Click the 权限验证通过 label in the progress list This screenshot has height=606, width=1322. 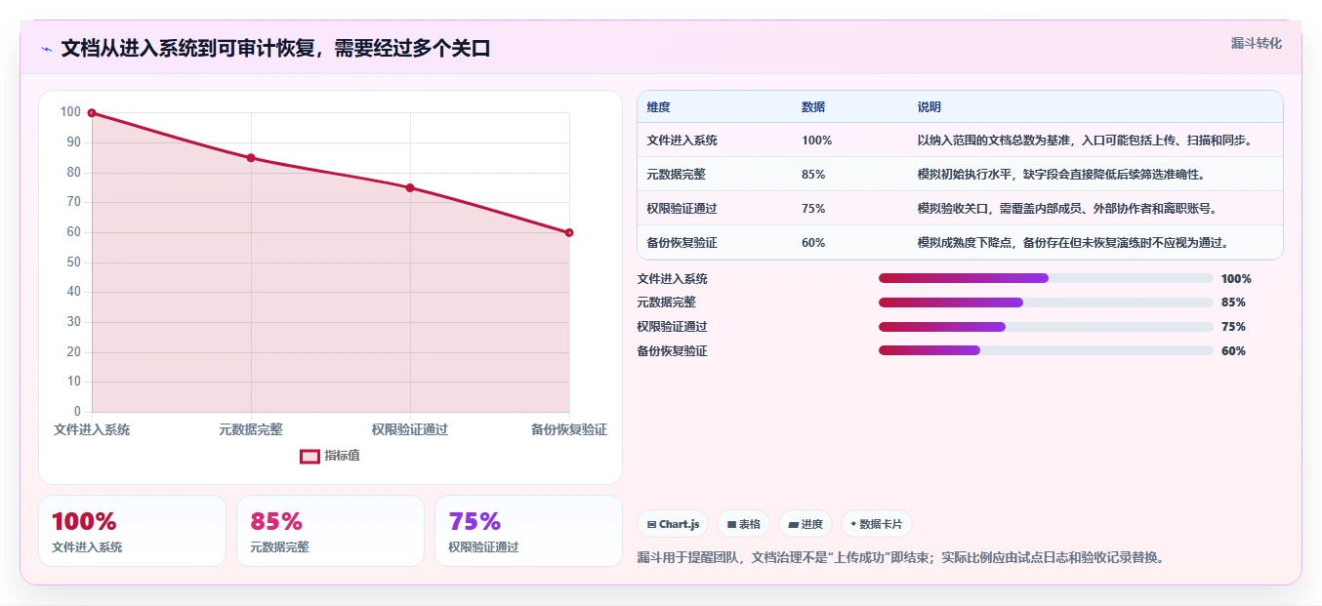point(673,327)
